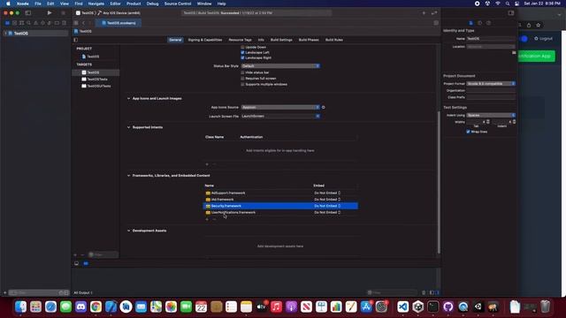This screenshot has height=318, width=566.
Task: Increment the Tab width stepper
Action: 488,121
